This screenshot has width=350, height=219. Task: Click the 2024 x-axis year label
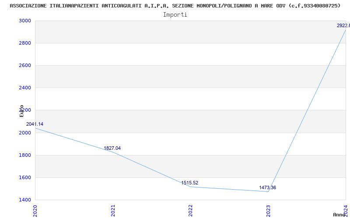pos(346,211)
